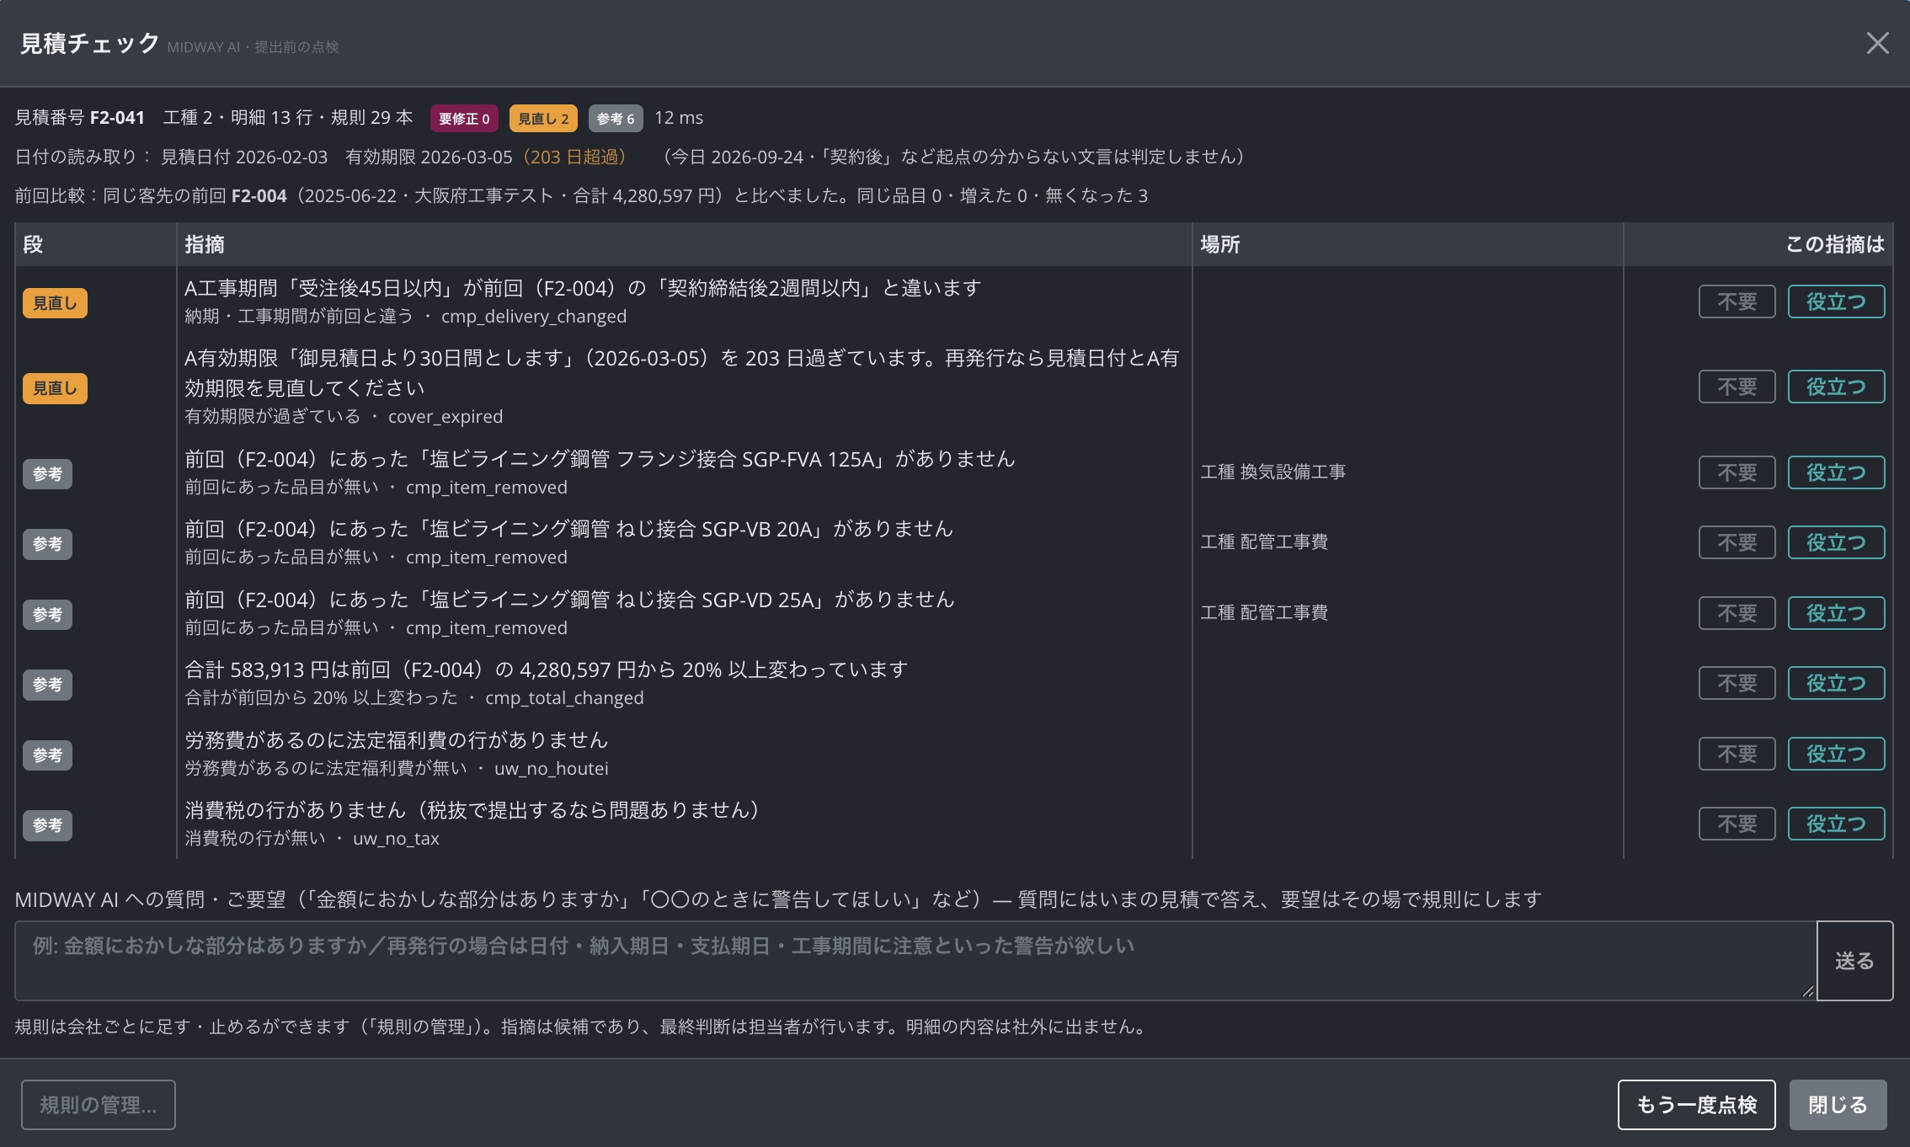Click 役立つ for the uw_no_tax finding
Viewport: 1910px width, 1147px height.
[x=1836, y=824]
